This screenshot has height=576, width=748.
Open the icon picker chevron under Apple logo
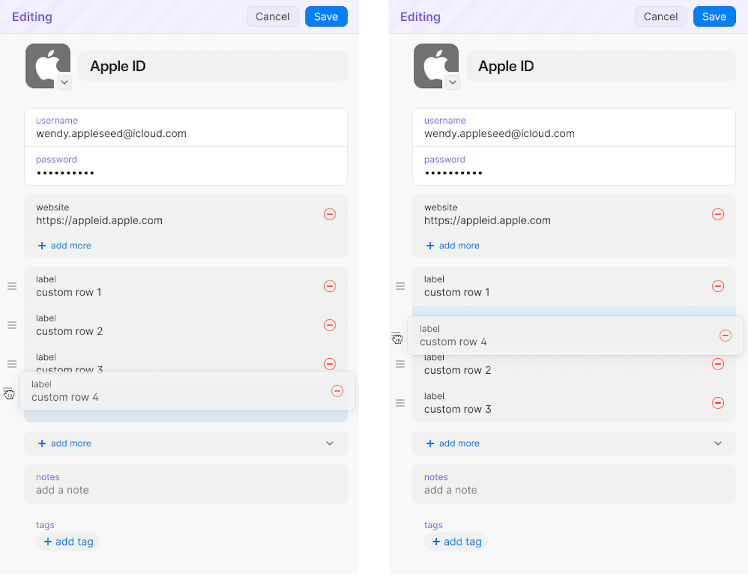(64, 82)
